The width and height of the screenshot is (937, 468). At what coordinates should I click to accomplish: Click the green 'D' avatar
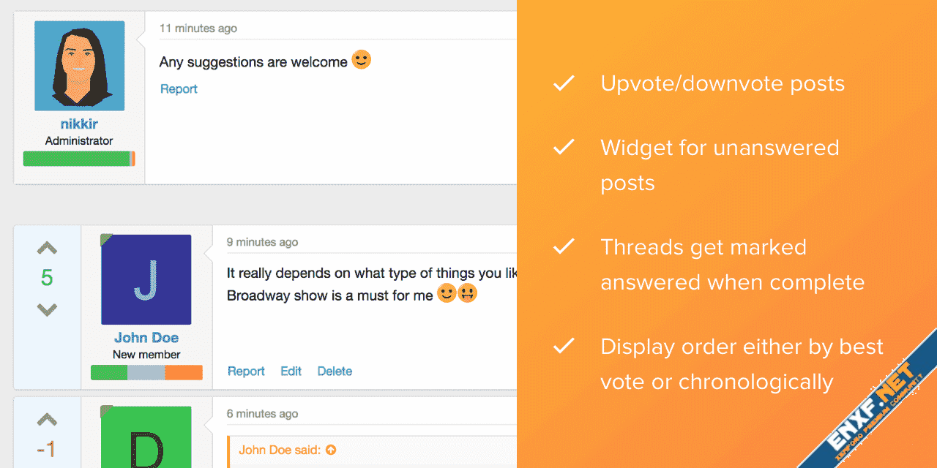pos(146,437)
